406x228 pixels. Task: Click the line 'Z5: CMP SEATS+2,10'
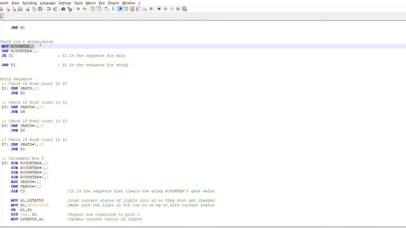click(x=23, y=125)
